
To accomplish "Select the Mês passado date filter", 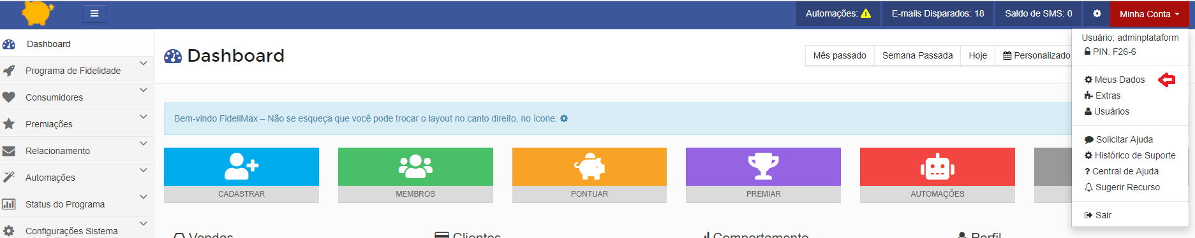I will pos(840,55).
